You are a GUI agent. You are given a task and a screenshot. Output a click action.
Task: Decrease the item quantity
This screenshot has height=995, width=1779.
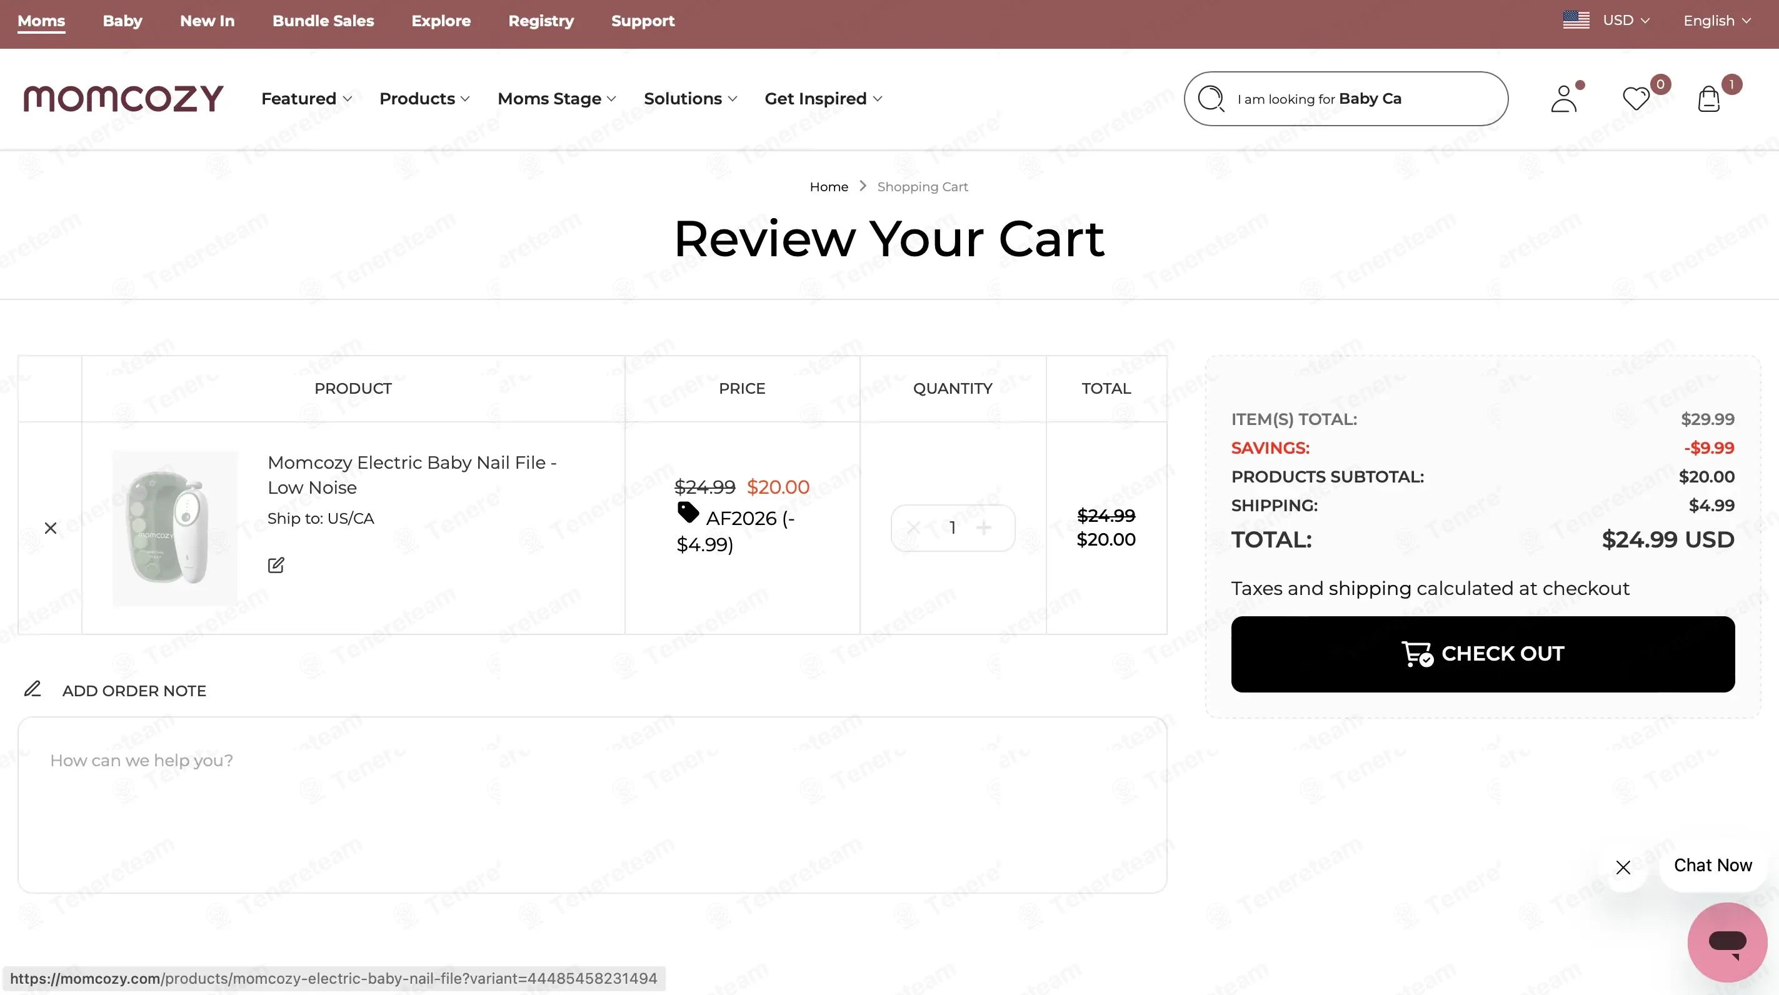click(x=914, y=528)
